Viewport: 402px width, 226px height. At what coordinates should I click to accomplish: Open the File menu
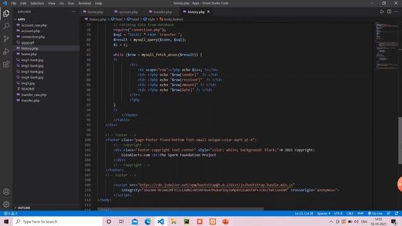[x=14, y=3]
